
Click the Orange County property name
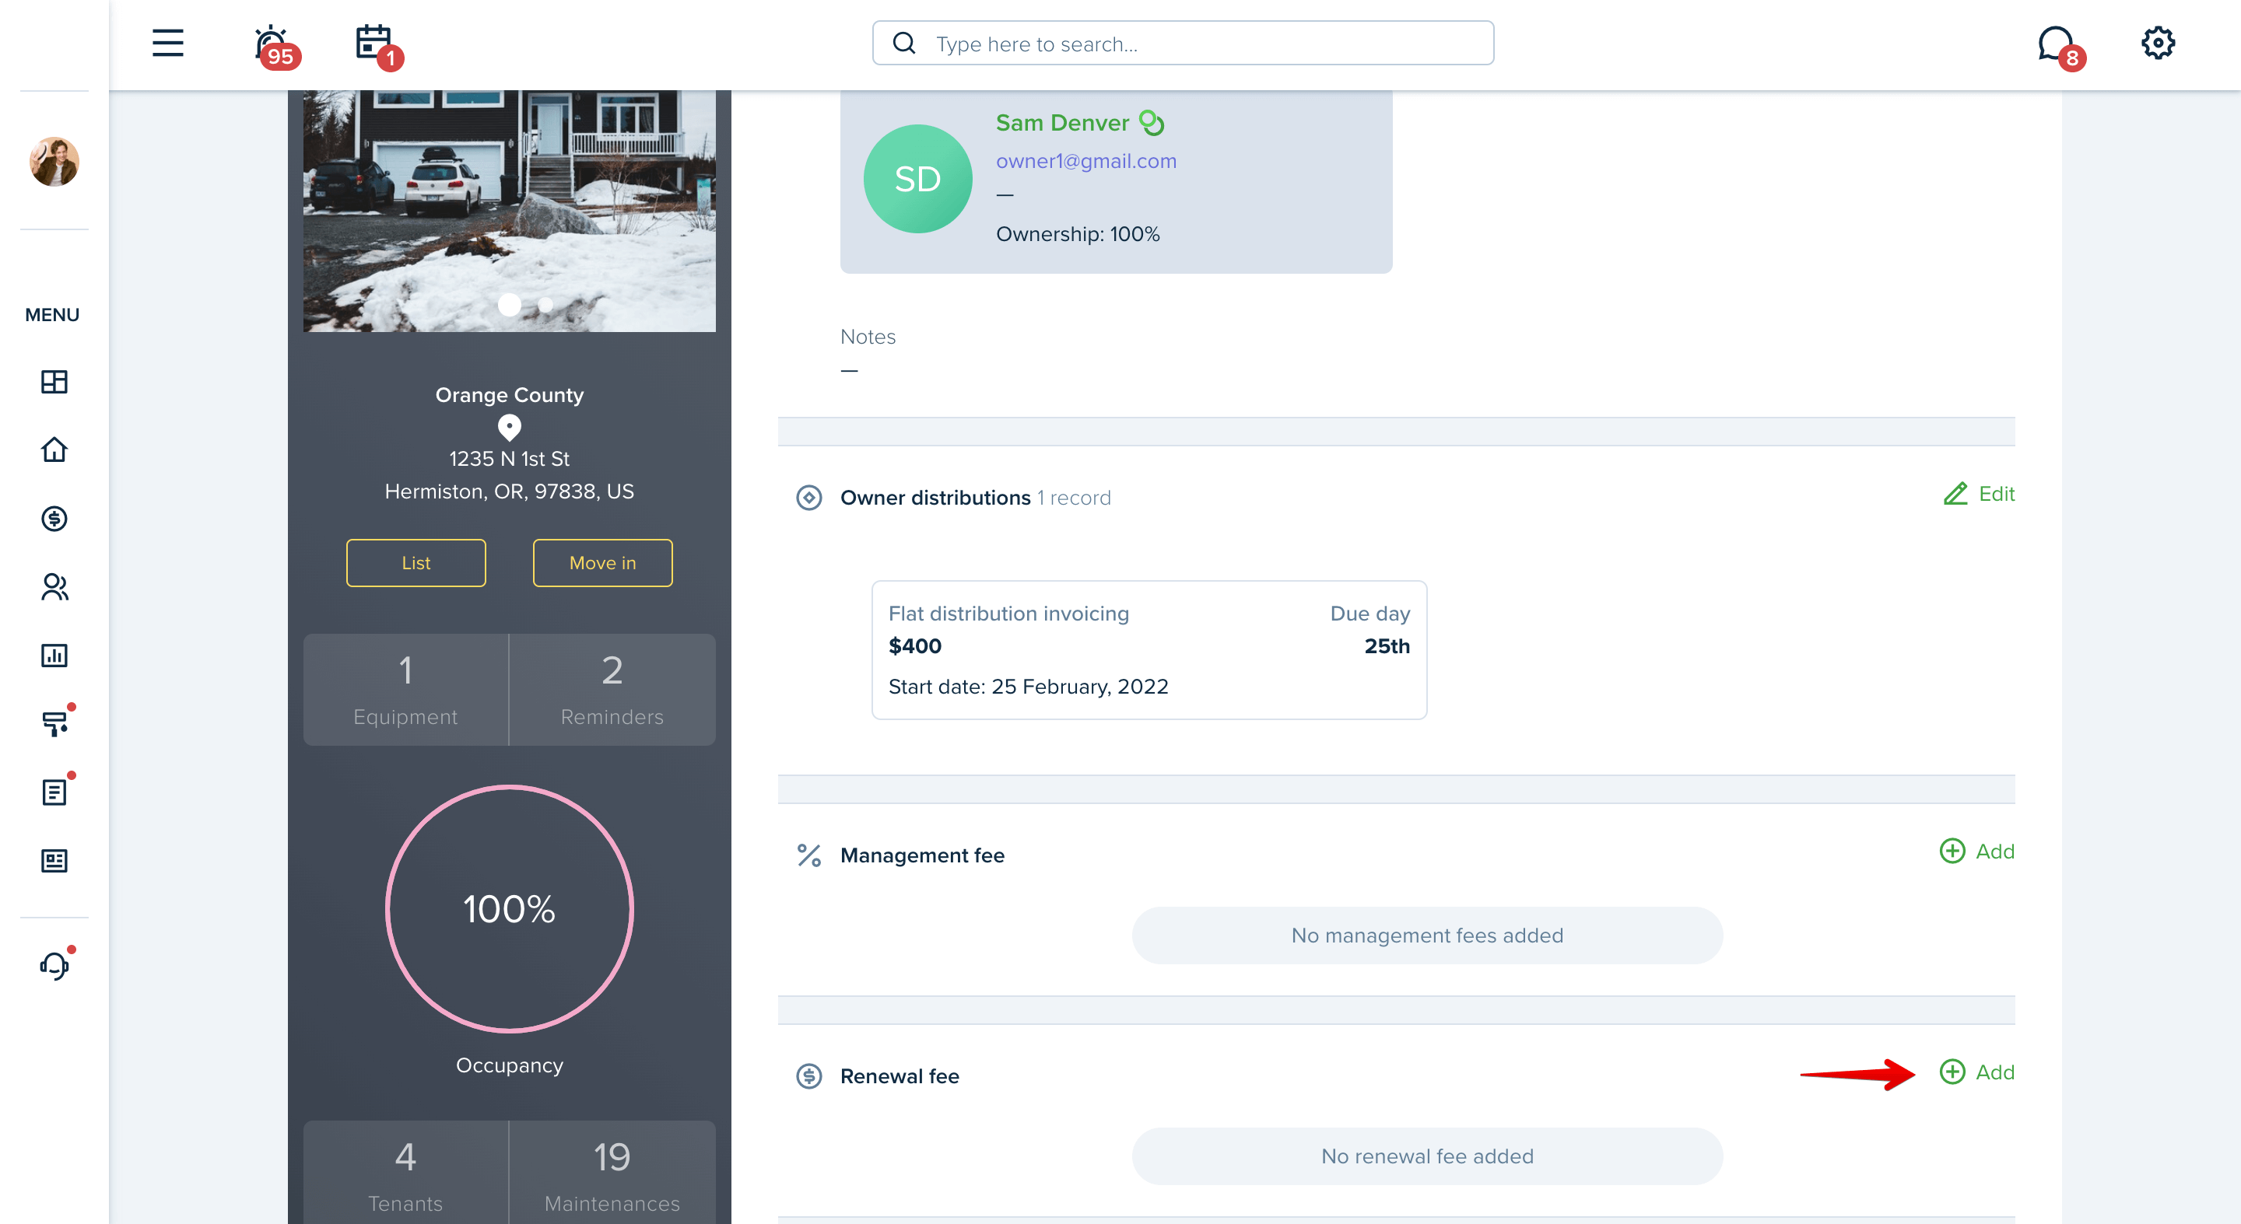pyautogui.click(x=509, y=395)
